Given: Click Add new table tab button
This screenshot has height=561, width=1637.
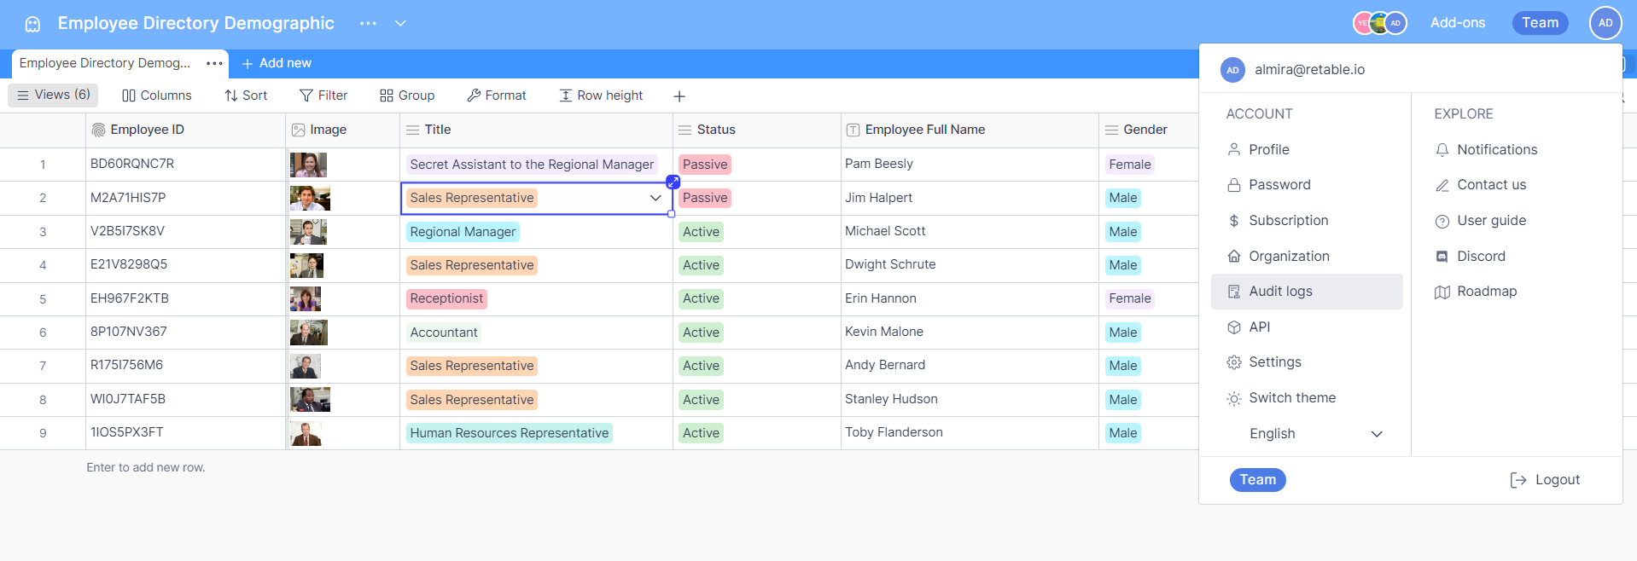Looking at the screenshot, I should pos(277,63).
